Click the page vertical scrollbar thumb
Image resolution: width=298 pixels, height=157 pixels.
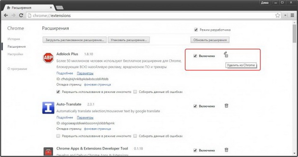[294, 34]
